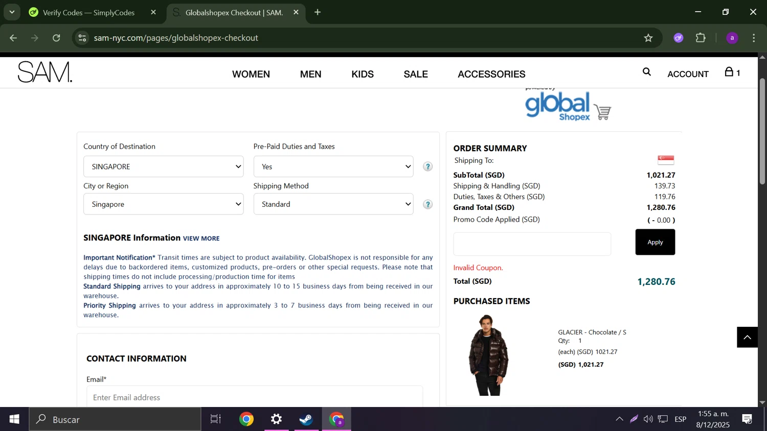
Task: Open the first Chrome taskbar icon
Action: tap(246, 419)
